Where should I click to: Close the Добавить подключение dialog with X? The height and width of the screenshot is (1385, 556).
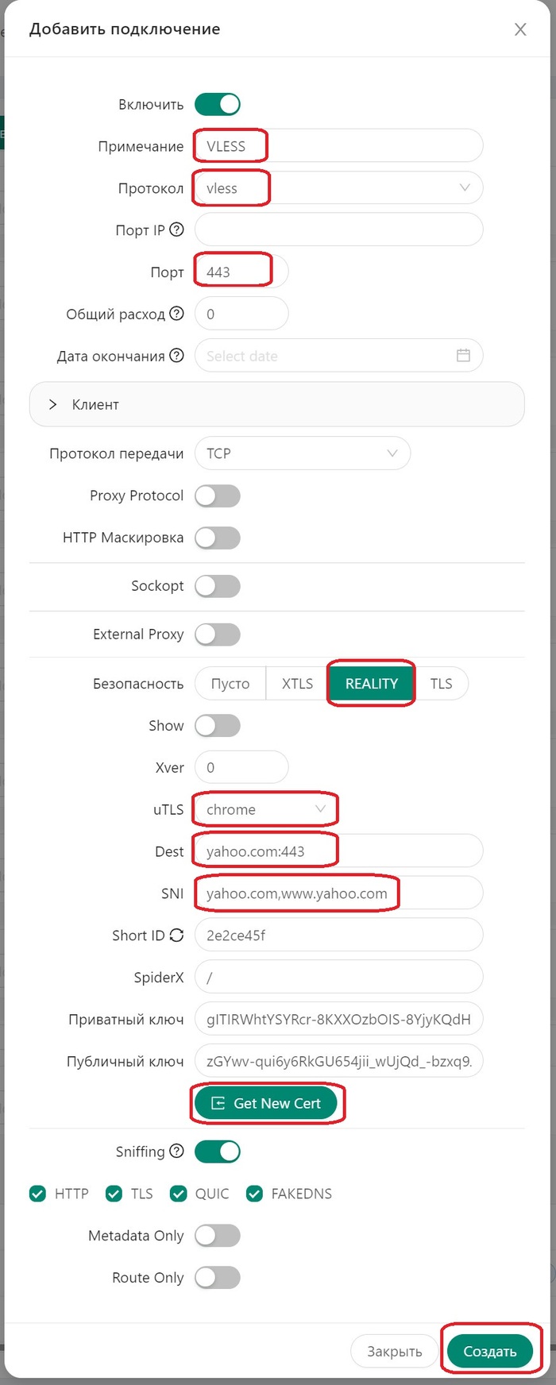[520, 29]
